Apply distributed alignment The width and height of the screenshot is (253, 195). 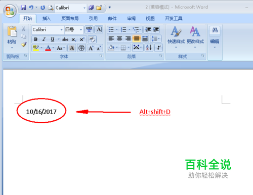(145, 39)
